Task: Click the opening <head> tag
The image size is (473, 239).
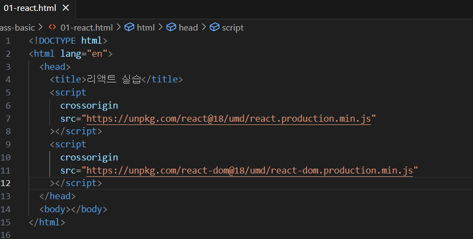Action: click(x=55, y=67)
